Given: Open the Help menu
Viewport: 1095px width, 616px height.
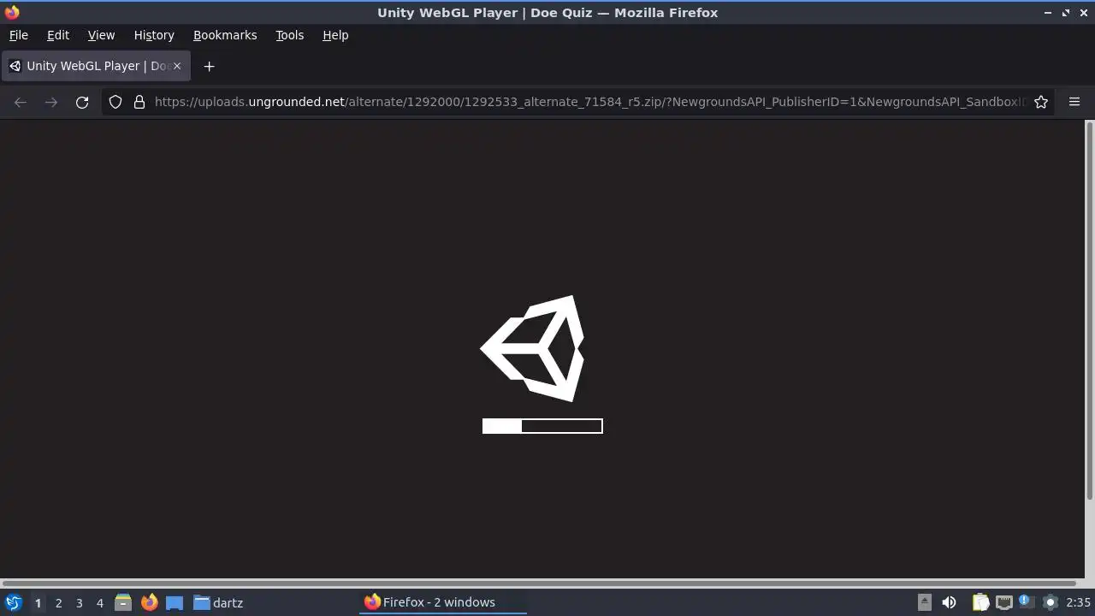Looking at the screenshot, I should pos(335,35).
